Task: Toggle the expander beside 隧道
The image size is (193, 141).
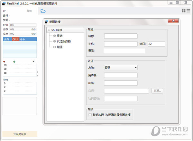Action: 55,47
